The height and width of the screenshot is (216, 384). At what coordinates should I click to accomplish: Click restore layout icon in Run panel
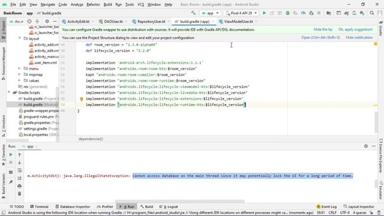coord(11,172)
